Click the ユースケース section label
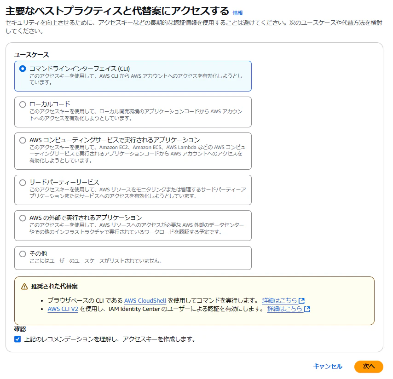 click(x=32, y=55)
